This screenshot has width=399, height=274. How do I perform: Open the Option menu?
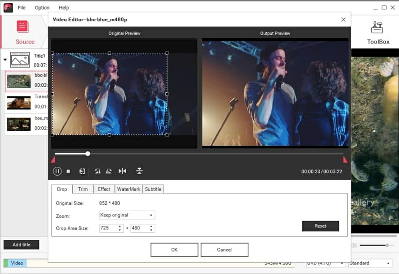[42, 8]
